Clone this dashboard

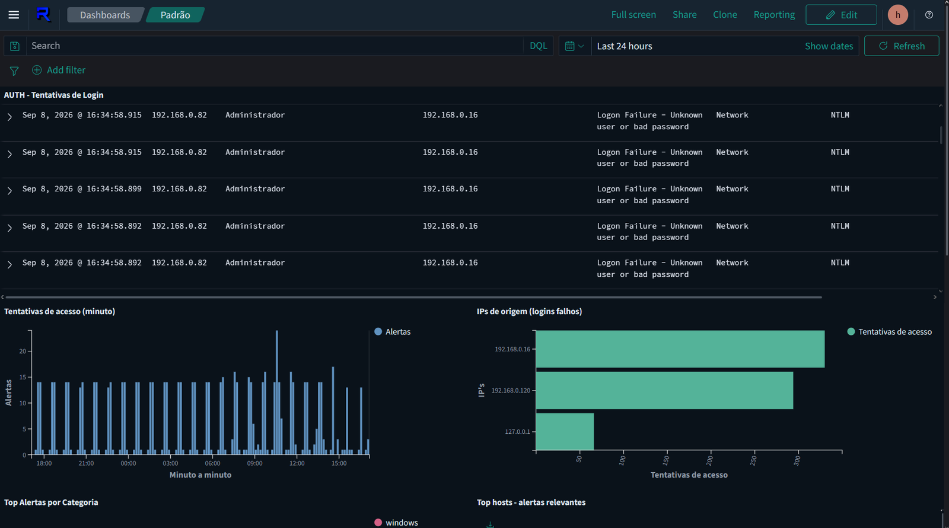[725, 15]
